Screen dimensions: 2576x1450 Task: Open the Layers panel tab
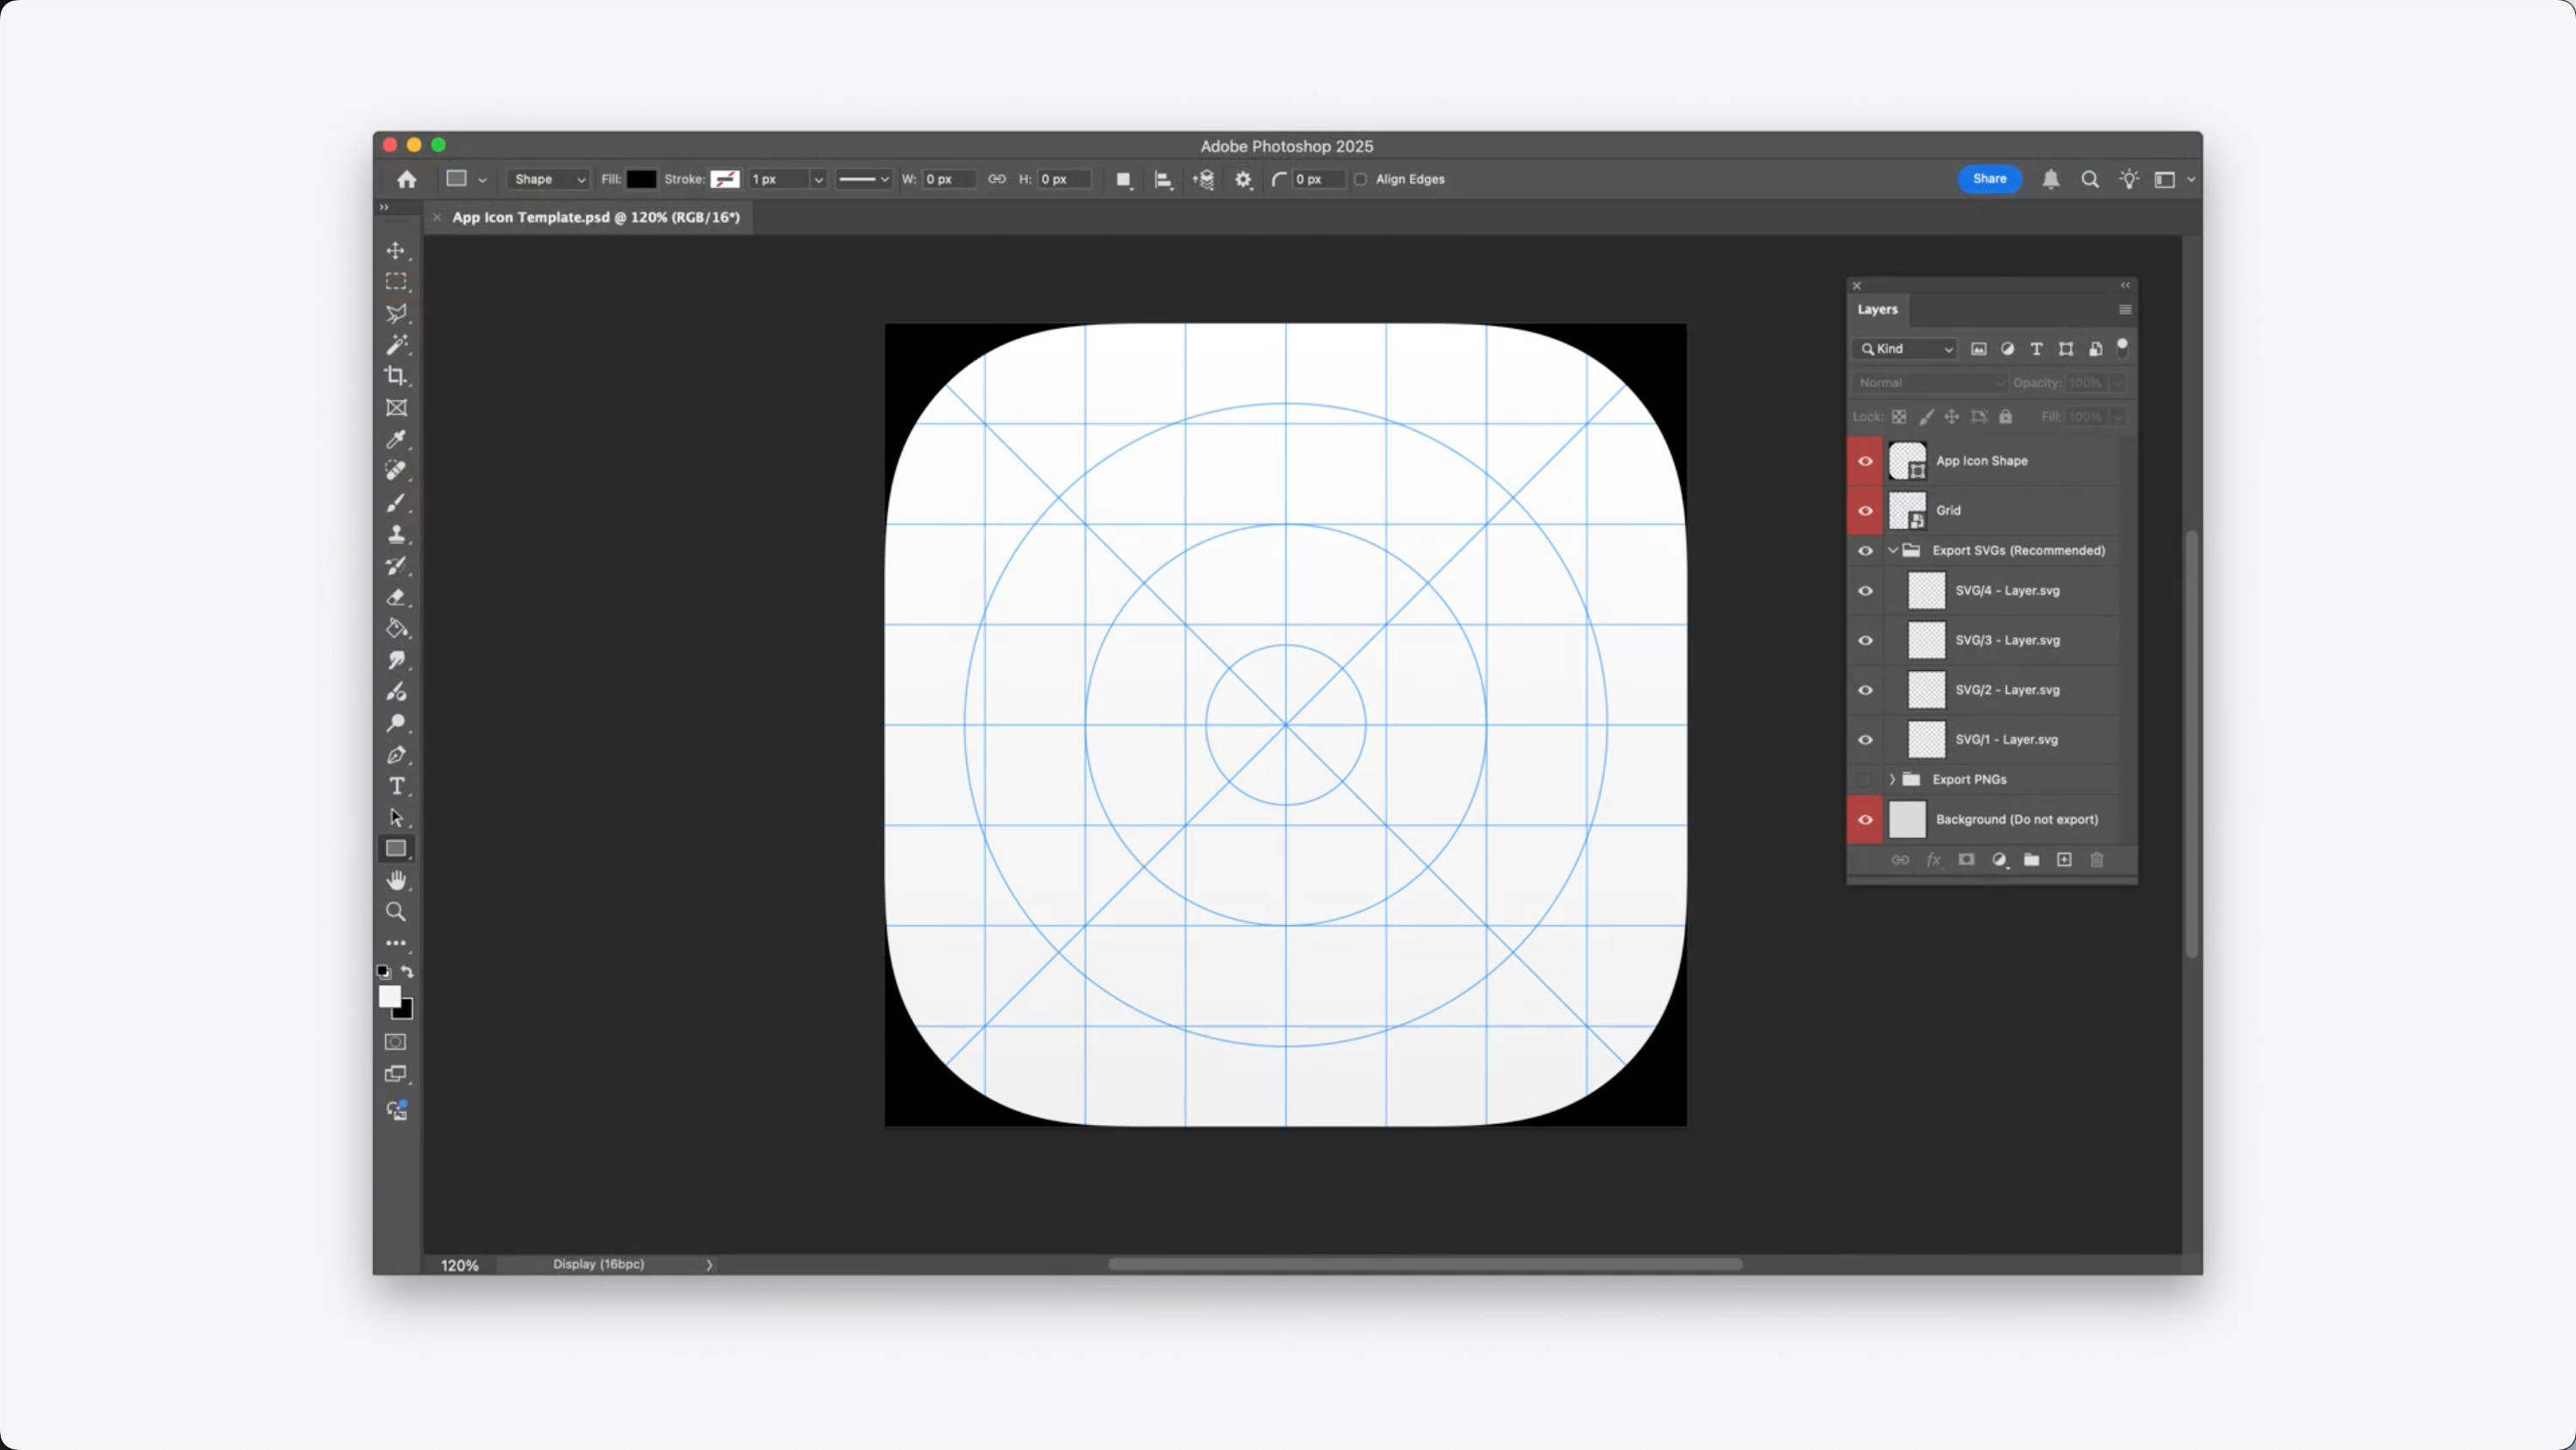click(x=1877, y=309)
